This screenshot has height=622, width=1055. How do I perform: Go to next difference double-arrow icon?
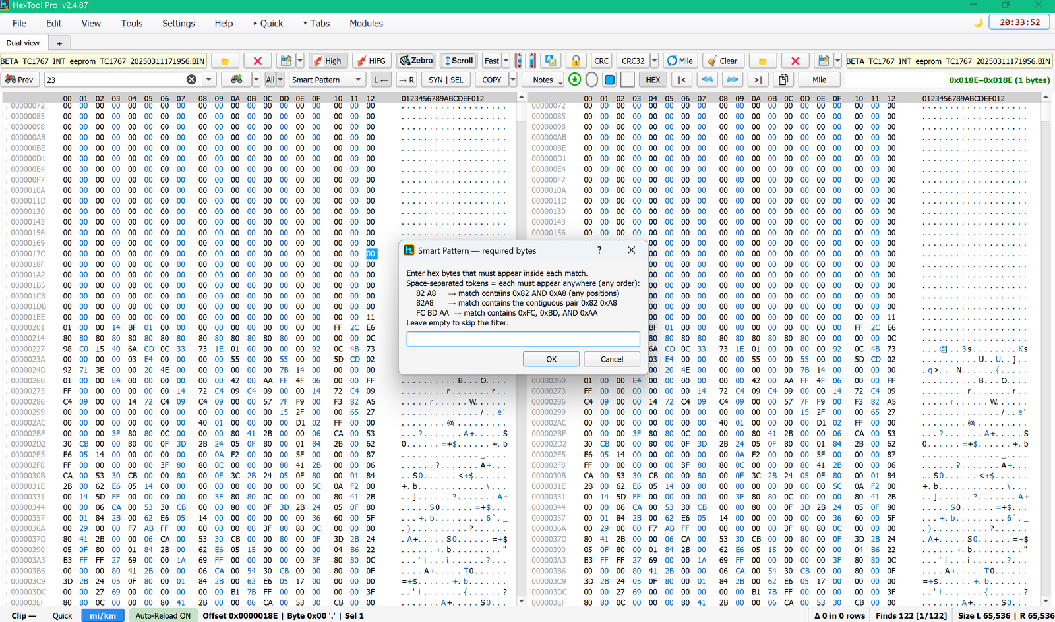point(733,80)
